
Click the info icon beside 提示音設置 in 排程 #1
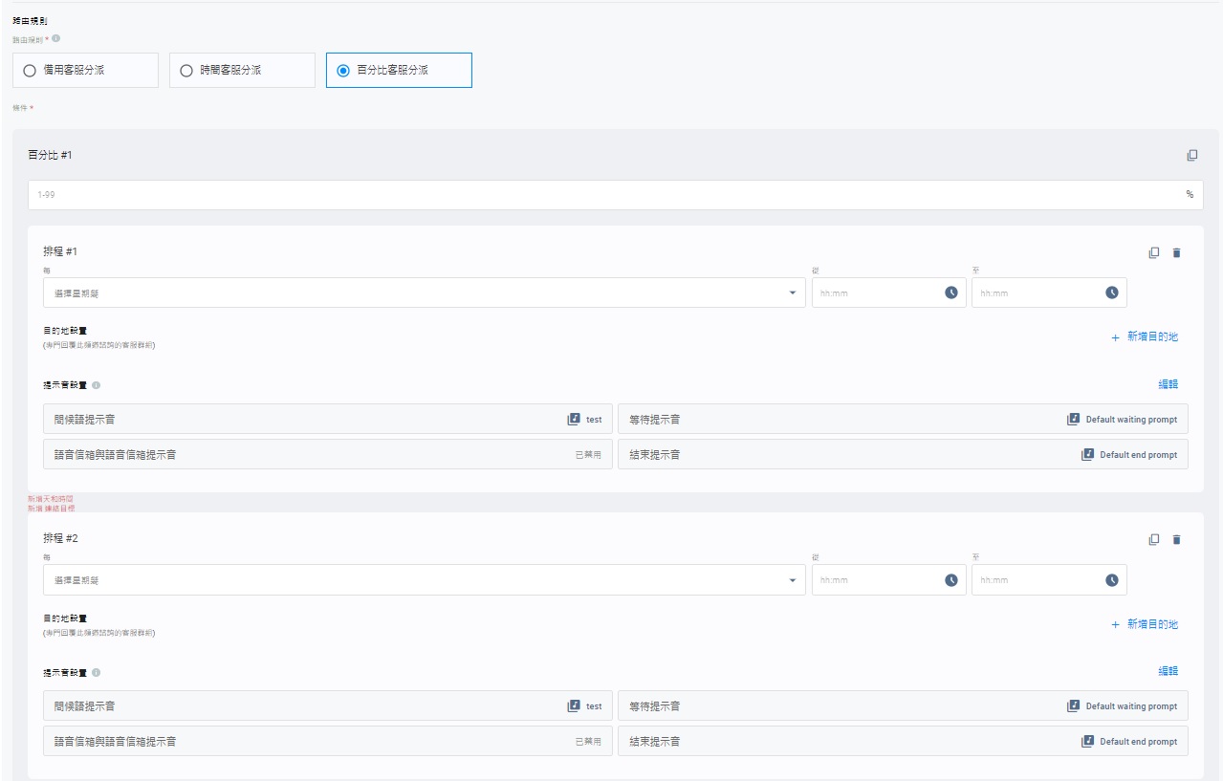[97, 385]
